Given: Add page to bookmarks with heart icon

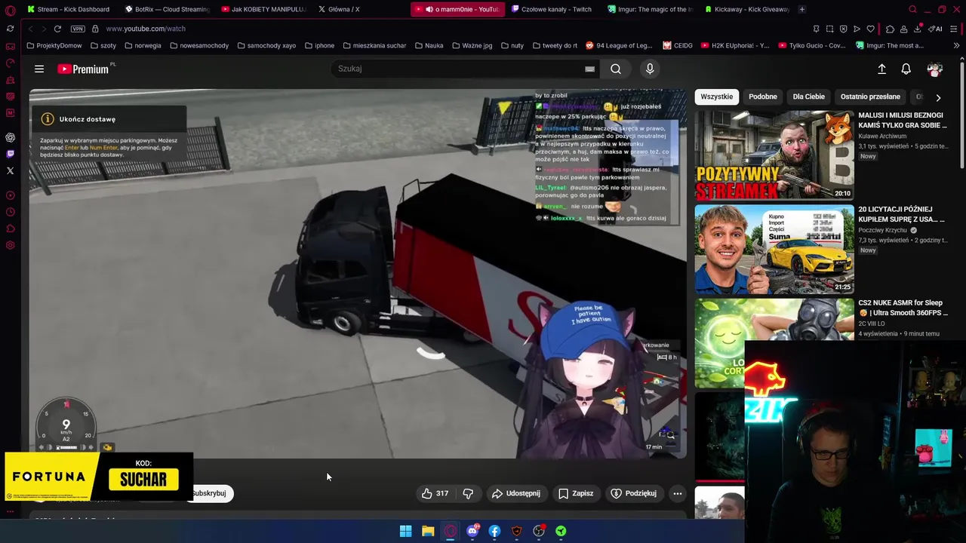Looking at the screenshot, I should coord(870,29).
